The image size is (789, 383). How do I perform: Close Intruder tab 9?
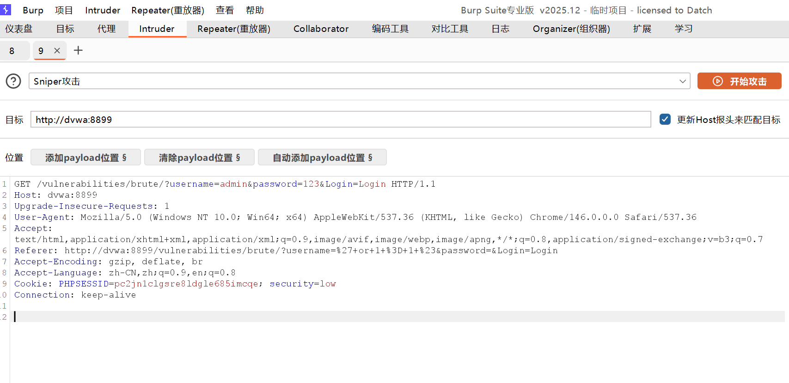click(57, 51)
